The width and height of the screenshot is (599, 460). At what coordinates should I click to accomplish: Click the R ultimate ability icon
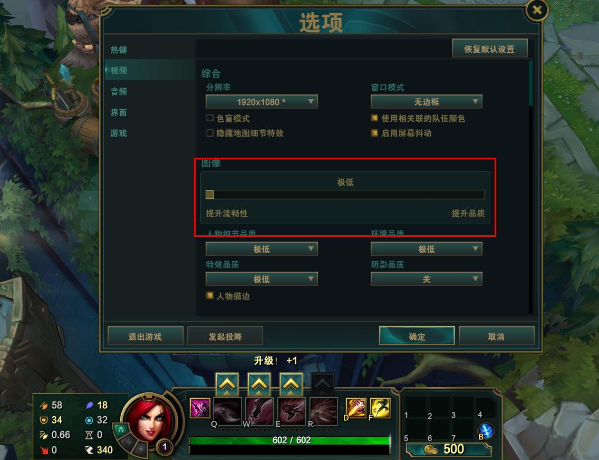324,411
